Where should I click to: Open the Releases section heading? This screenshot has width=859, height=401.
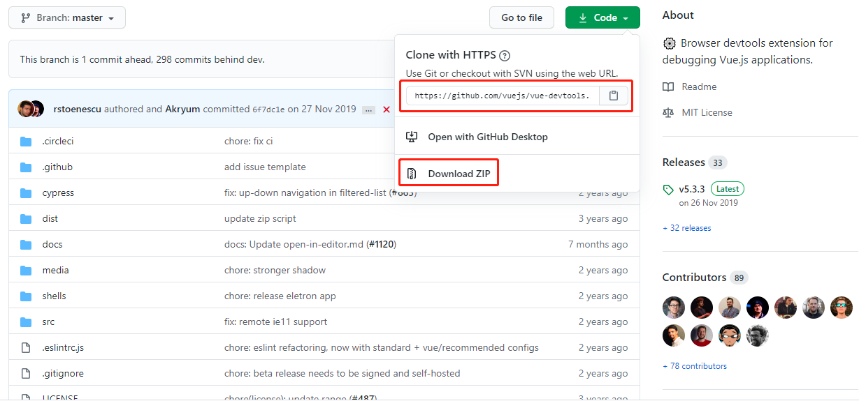click(684, 162)
